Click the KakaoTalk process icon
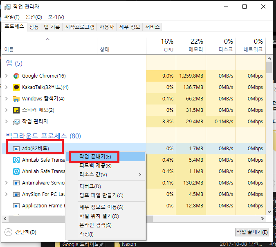Image resolution: width=276 pixels, height=247 pixels. 16,87
